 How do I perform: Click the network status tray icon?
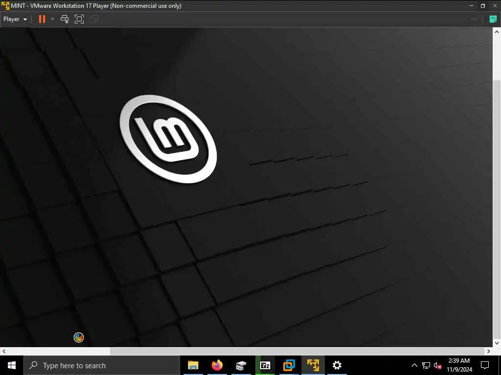click(x=426, y=365)
